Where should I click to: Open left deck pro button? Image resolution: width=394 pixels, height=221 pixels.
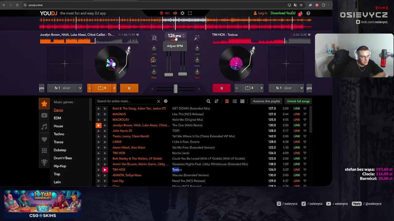(42, 88)
